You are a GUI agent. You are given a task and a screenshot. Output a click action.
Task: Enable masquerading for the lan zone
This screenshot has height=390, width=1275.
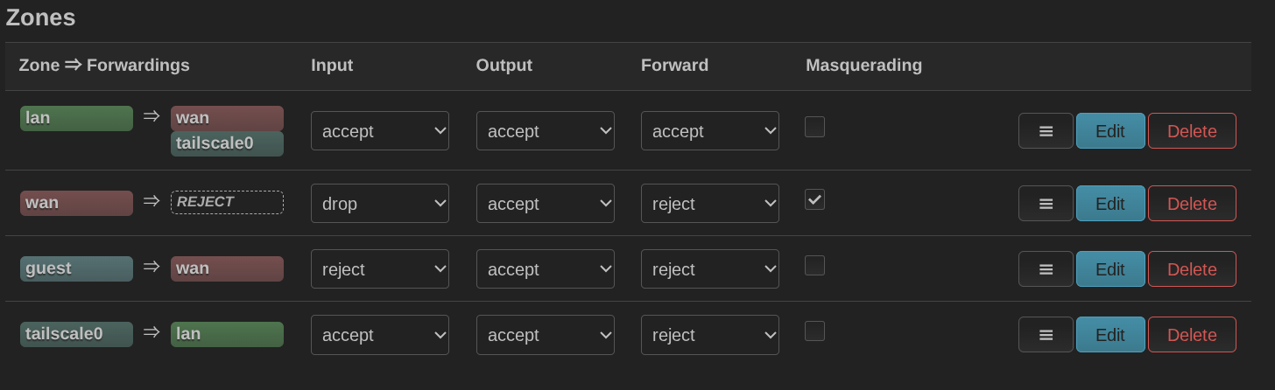point(814,128)
